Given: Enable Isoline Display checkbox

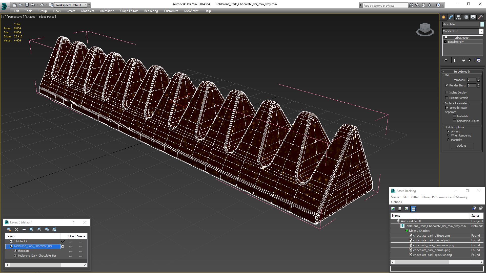Looking at the screenshot, I should [x=447, y=93].
